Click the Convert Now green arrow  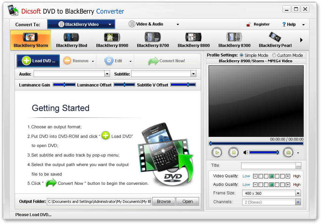(x=153, y=61)
